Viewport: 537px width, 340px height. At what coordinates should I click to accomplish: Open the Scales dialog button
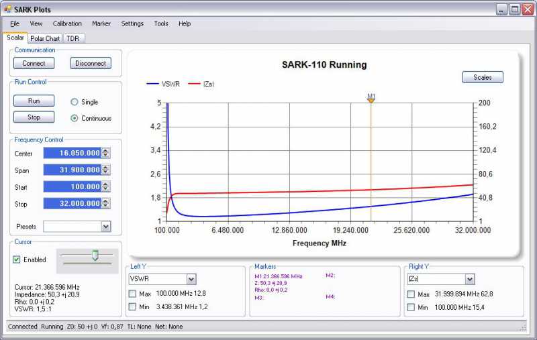point(483,77)
